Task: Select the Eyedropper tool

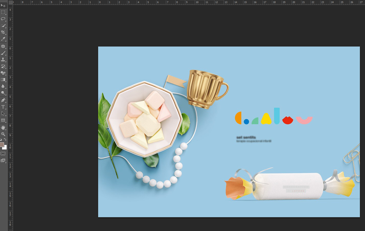Action: pyautogui.click(x=3, y=39)
